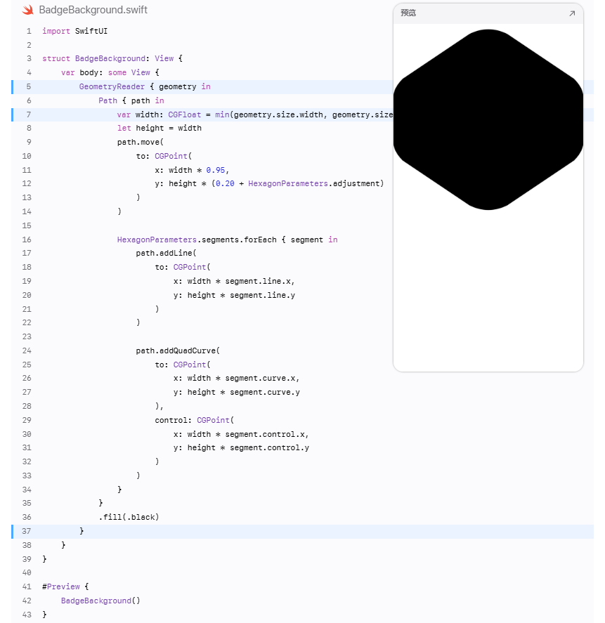Click 'y: height * segment.control.y' line

[x=241, y=448]
